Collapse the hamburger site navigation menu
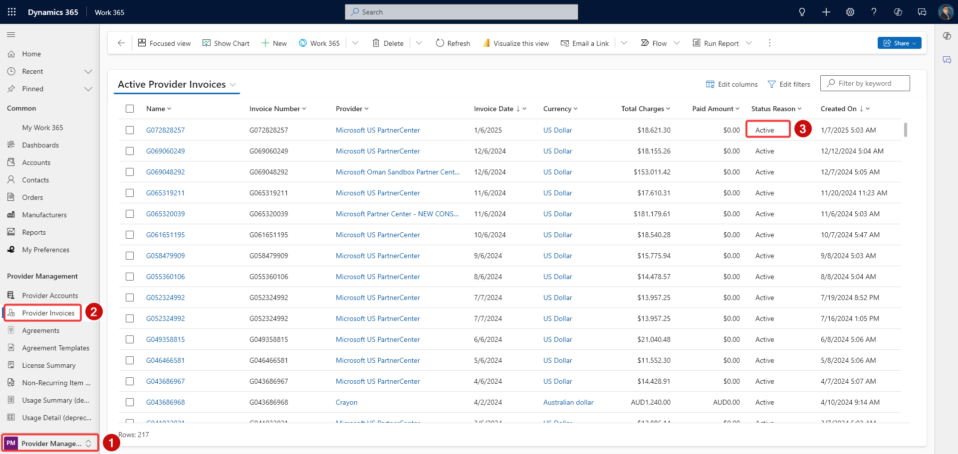This screenshot has width=958, height=454. point(11,35)
